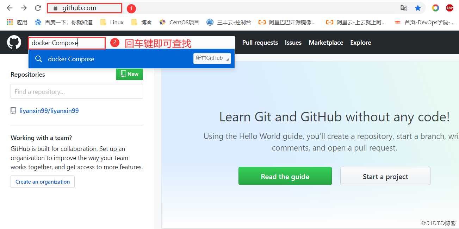Open the Pull requests menu

click(260, 42)
